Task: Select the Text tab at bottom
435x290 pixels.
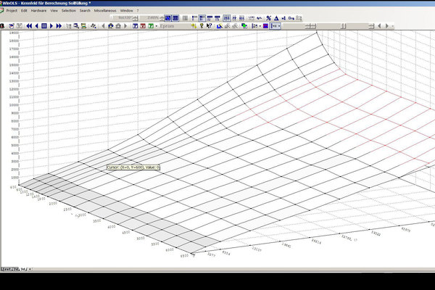Action: point(7,269)
